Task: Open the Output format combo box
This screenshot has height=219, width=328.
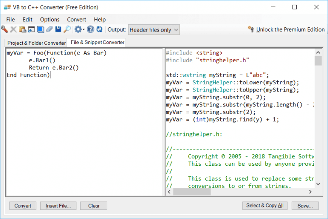Action: (x=154, y=30)
